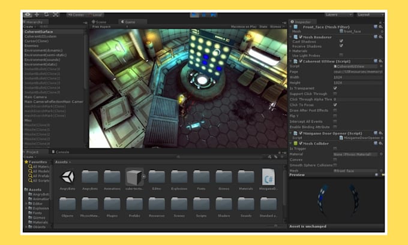The height and width of the screenshot is (245, 408).
Task: Select the Move tool
Action: click(x=37, y=15)
